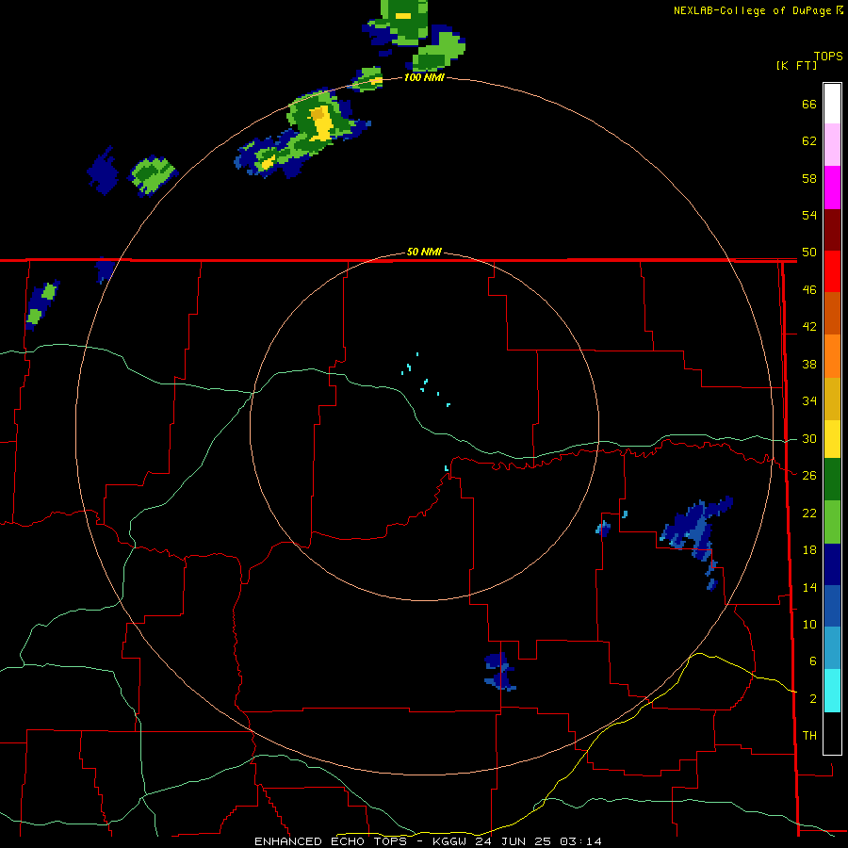Select the 22 value on the legend
The image size is (848, 848).
point(809,513)
